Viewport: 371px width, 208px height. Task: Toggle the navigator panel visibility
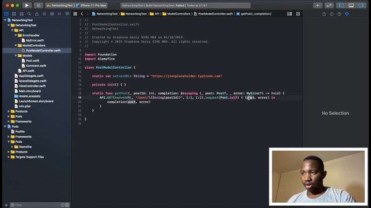(341, 5)
